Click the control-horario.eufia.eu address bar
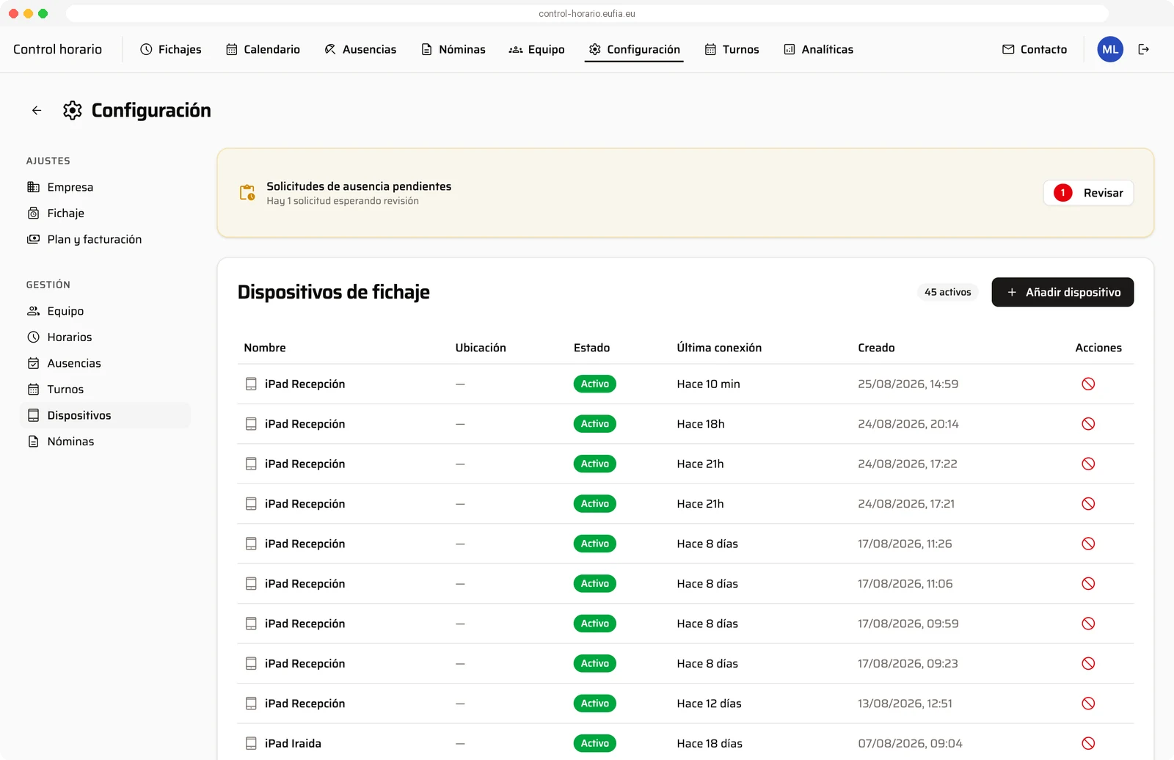 pos(587,13)
